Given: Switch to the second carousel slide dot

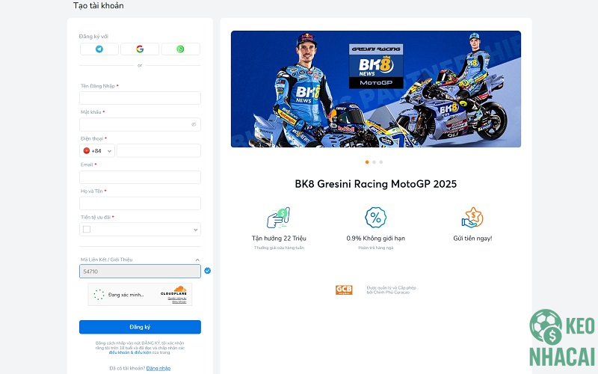Looking at the screenshot, I should [x=374, y=162].
